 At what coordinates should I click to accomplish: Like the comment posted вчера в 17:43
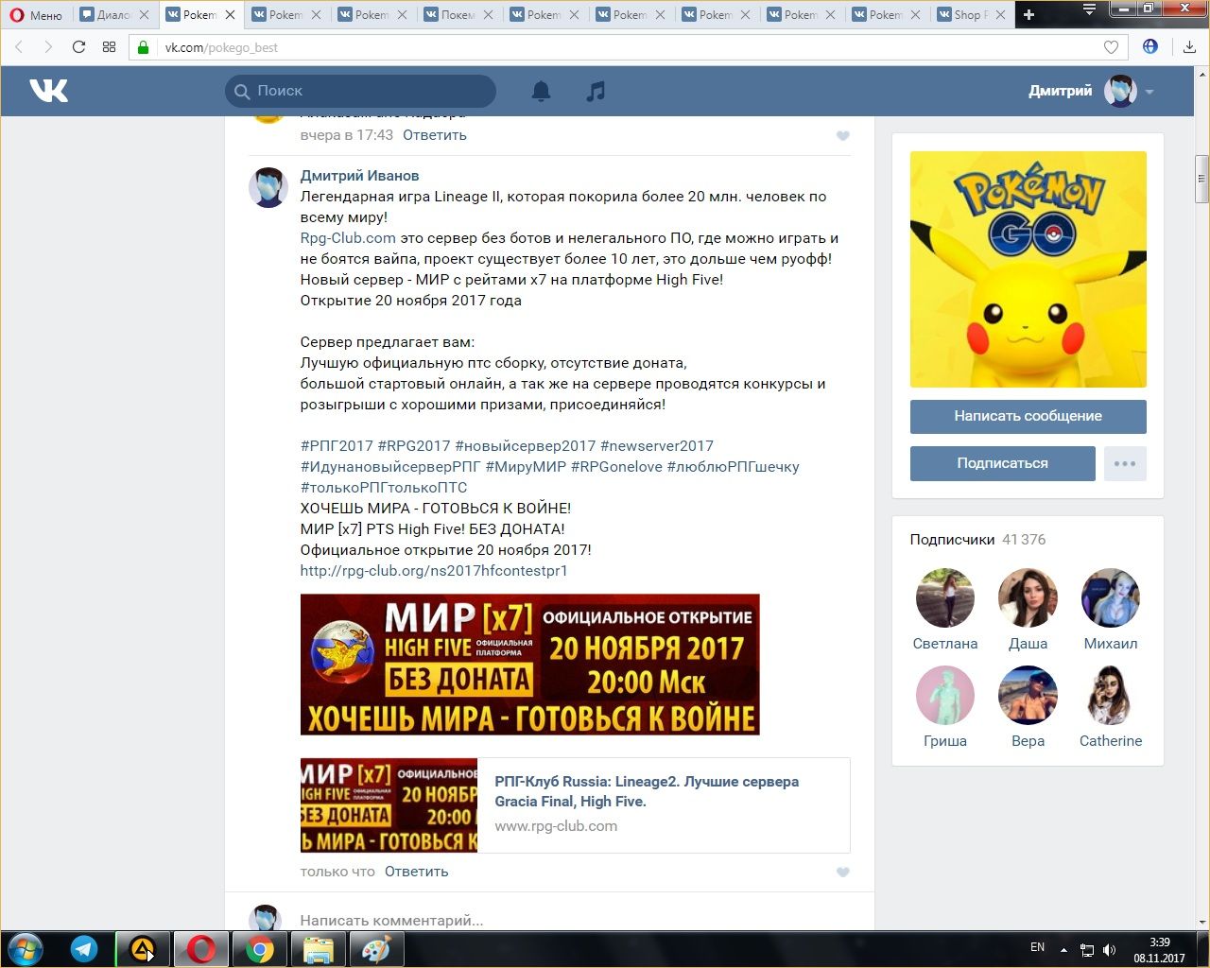coord(843,136)
